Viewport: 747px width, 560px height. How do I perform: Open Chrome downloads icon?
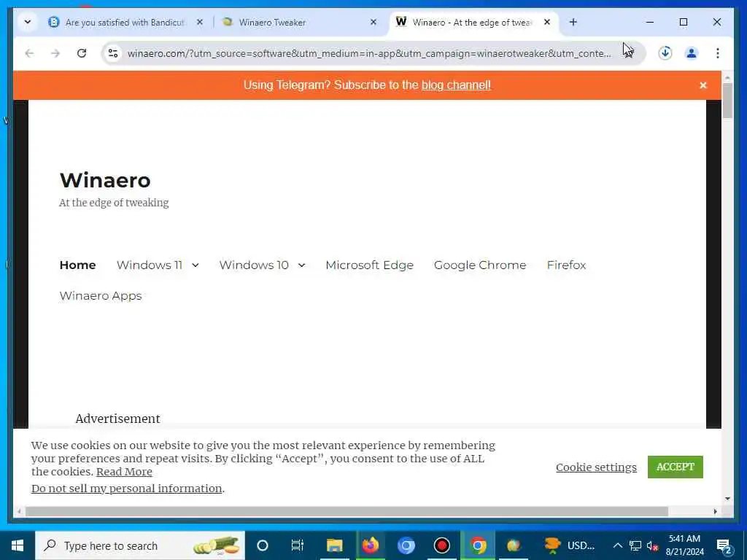pyautogui.click(x=665, y=52)
